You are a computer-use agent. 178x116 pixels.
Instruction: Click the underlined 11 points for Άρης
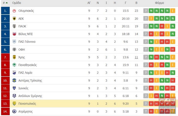click(136, 57)
